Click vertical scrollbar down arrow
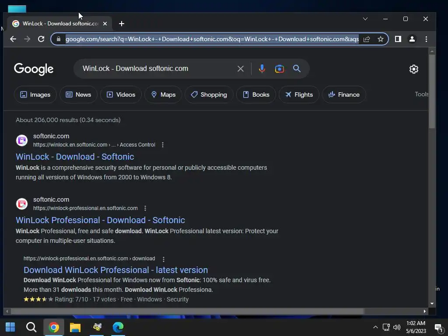Screen dimensions: 448x336 click(x=432, y=304)
